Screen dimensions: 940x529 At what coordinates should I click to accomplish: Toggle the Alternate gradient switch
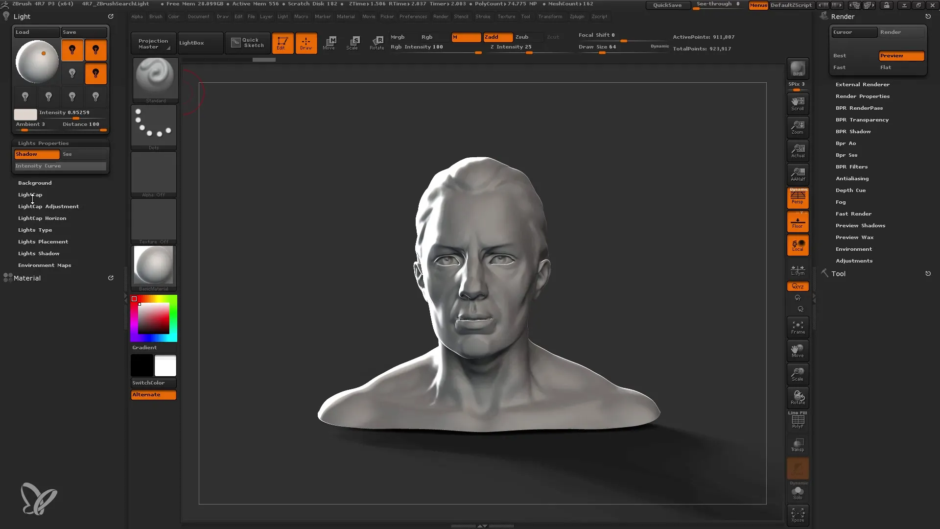(153, 394)
